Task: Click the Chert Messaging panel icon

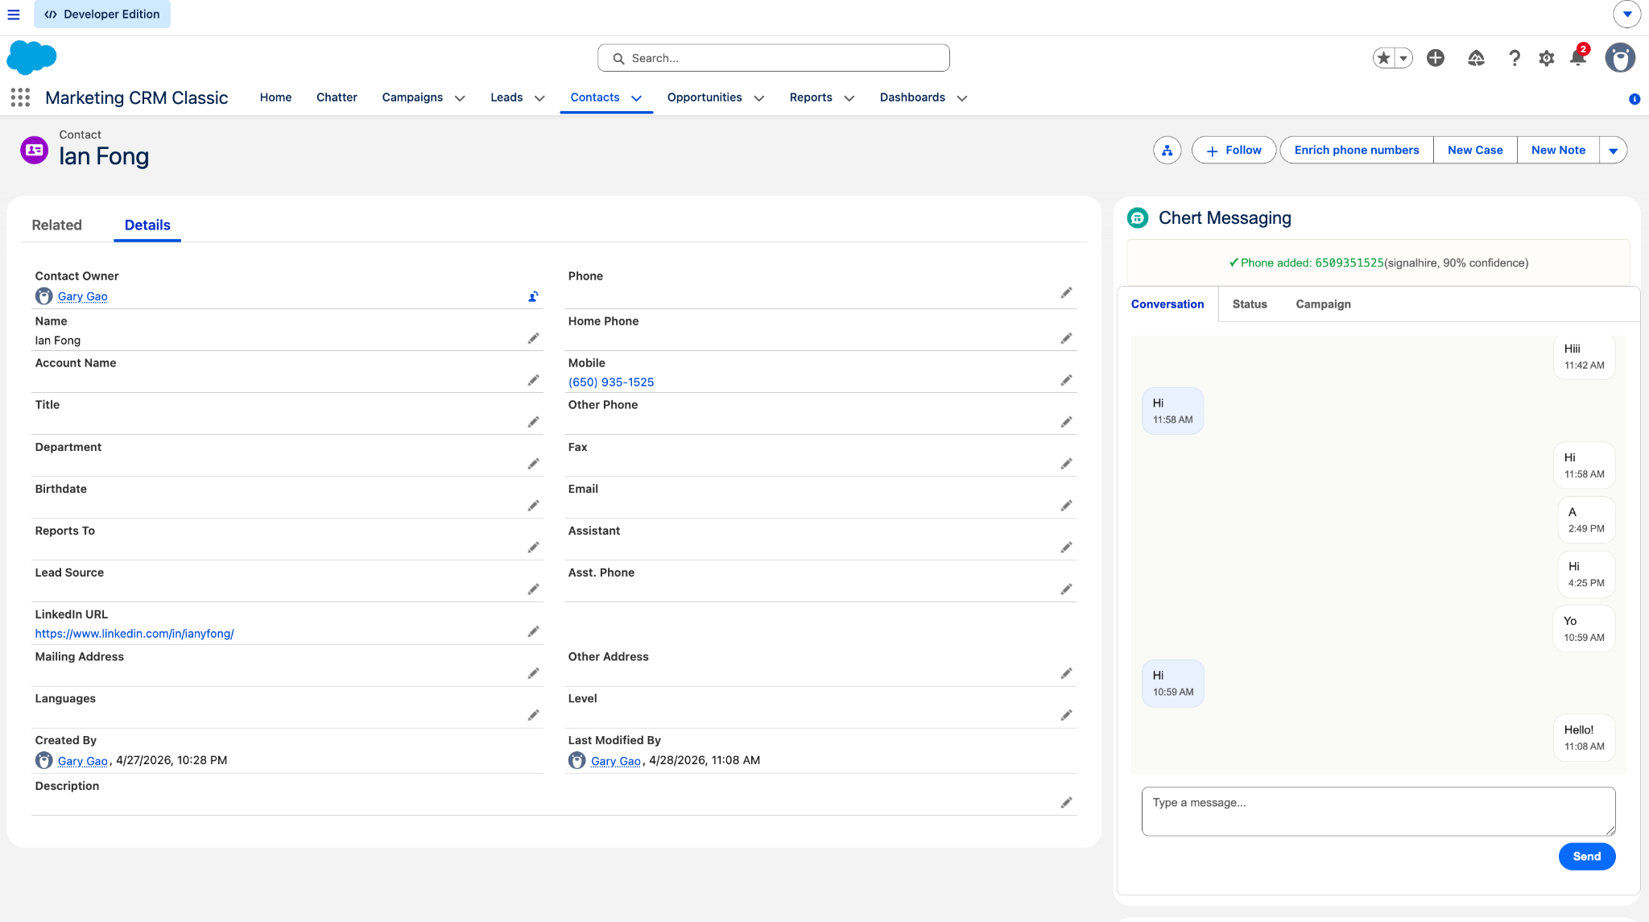Action: (1138, 218)
